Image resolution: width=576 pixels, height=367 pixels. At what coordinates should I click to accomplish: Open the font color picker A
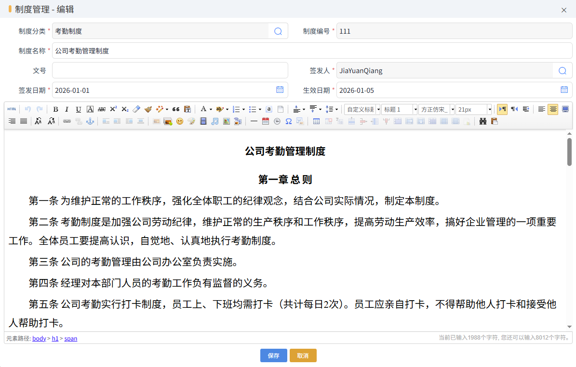click(203, 109)
